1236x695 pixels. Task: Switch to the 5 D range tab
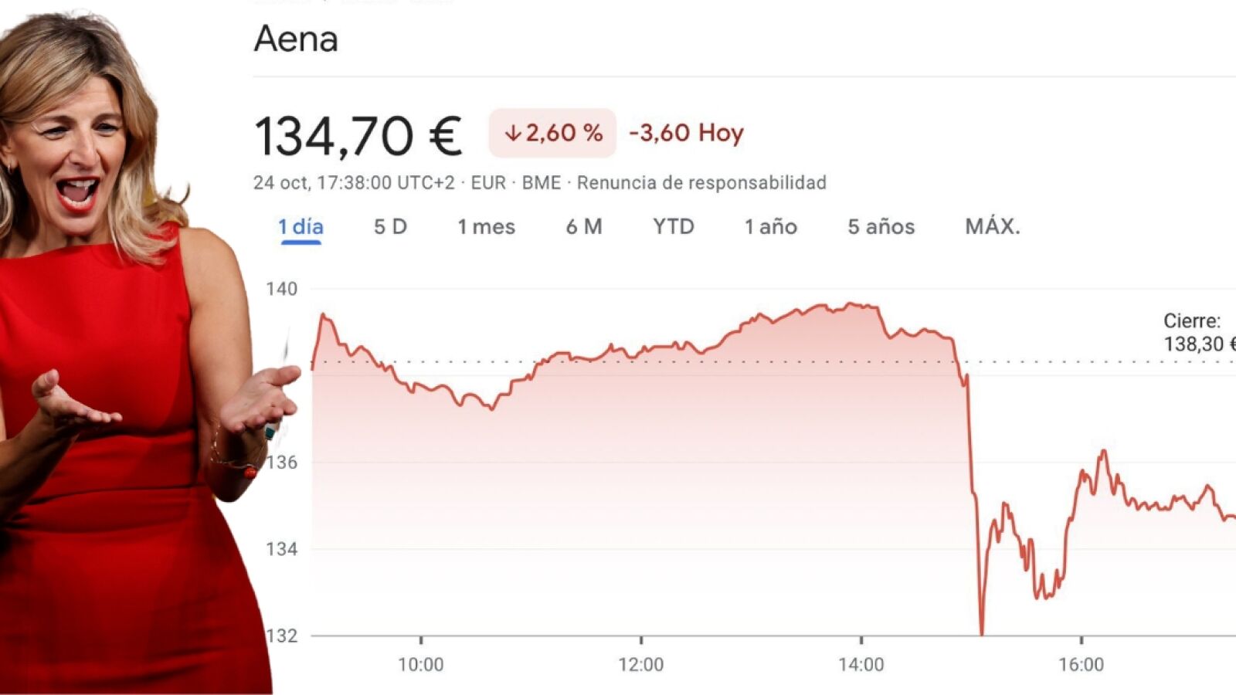click(x=390, y=227)
